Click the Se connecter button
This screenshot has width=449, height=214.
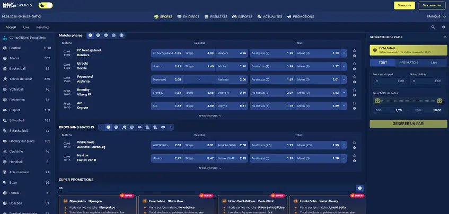pyautogui.click(x=432, y=5)
